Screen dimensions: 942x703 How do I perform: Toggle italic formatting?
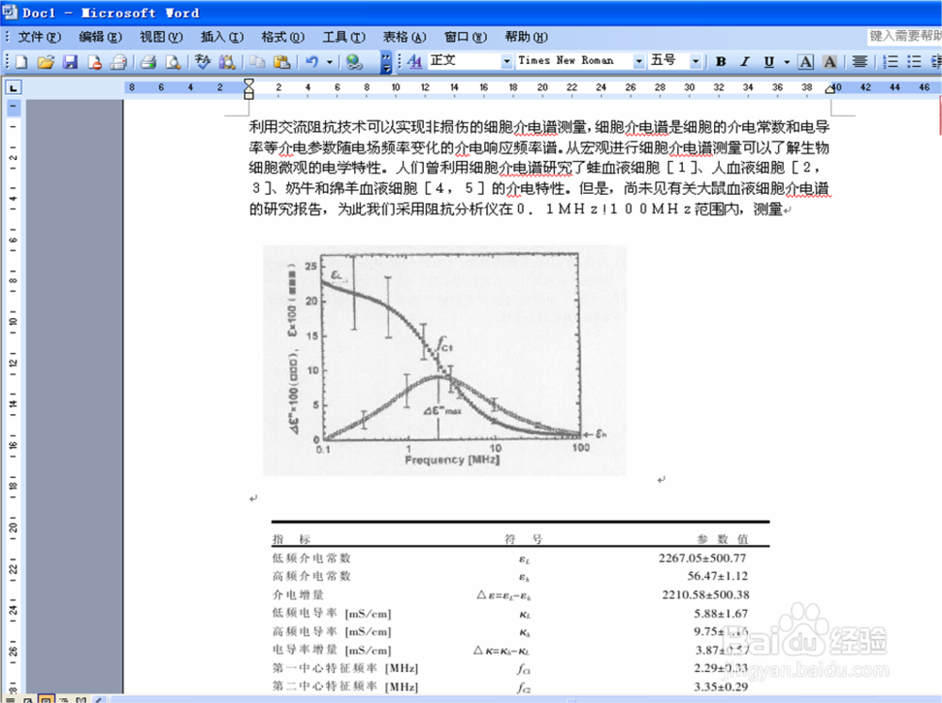pos(744,61)
